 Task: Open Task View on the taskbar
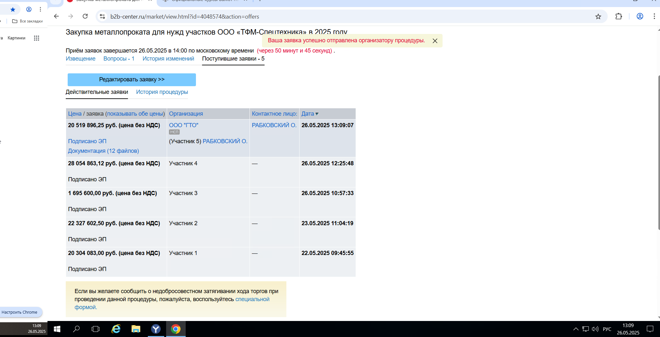coord(96,329)
